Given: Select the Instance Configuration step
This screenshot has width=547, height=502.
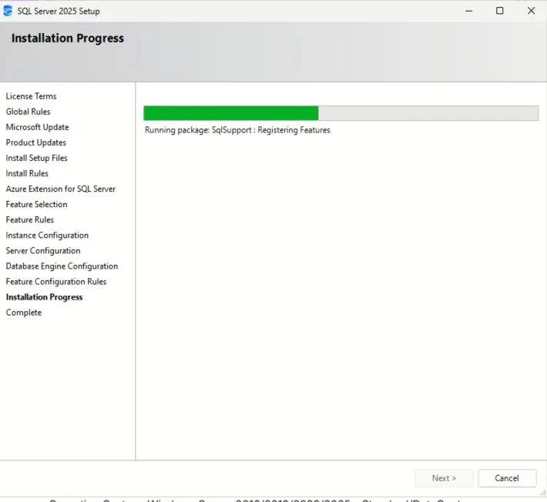Looking at the screenshot, I should point(47,236).
